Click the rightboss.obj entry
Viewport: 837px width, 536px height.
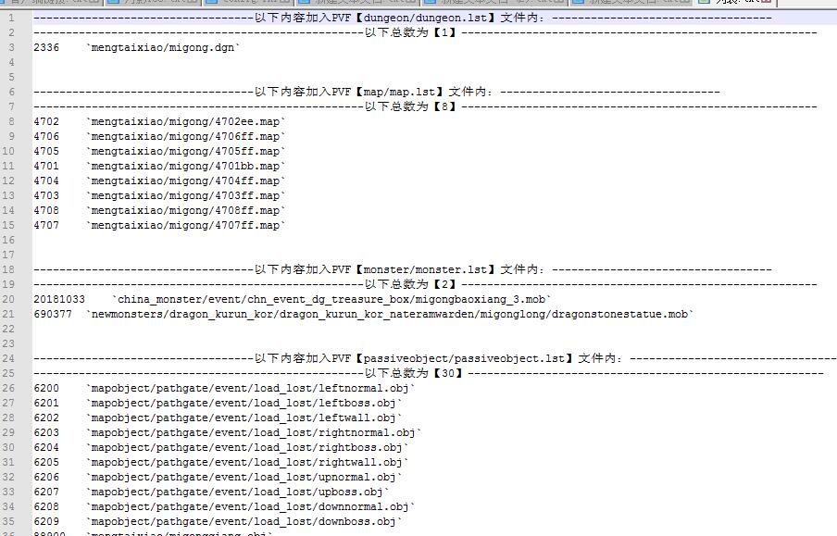[246, 447]
